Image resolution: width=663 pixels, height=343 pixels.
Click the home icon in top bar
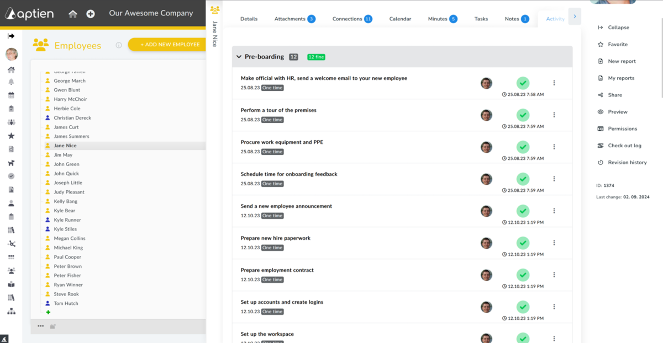pos(73,14)
